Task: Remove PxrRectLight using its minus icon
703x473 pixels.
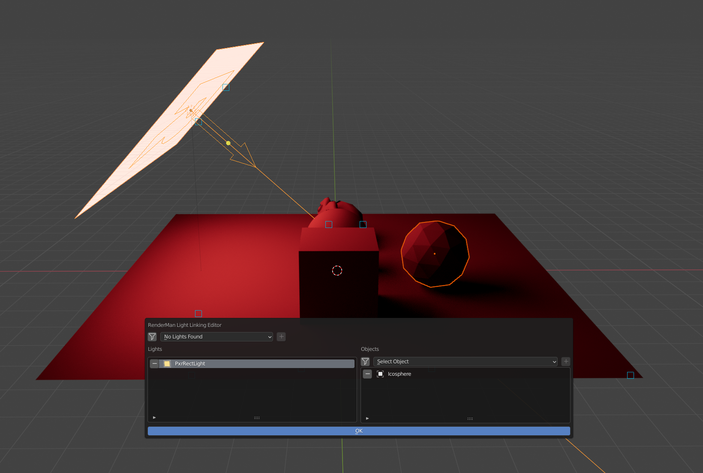Action: (x=154, y=363)
